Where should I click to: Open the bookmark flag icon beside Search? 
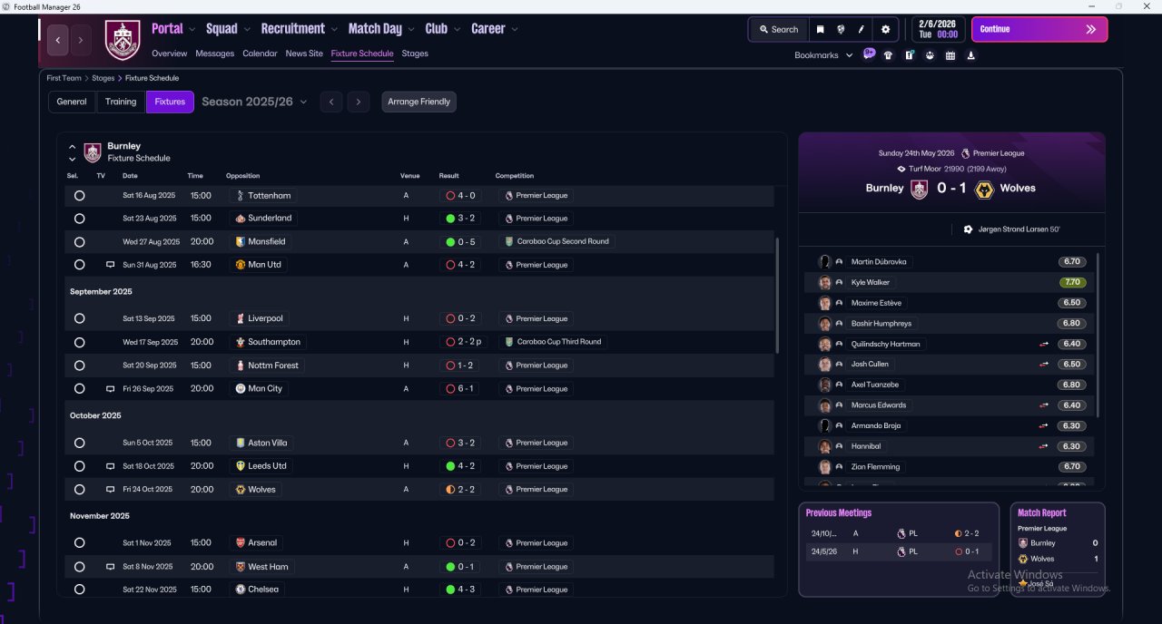point(820,29)
